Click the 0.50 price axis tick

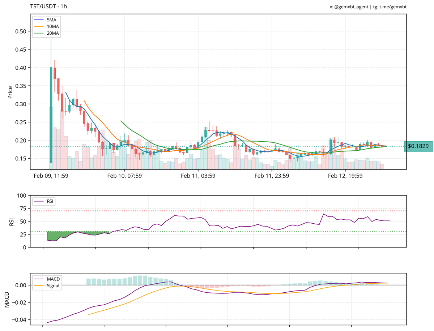click(x=21, y=31)
